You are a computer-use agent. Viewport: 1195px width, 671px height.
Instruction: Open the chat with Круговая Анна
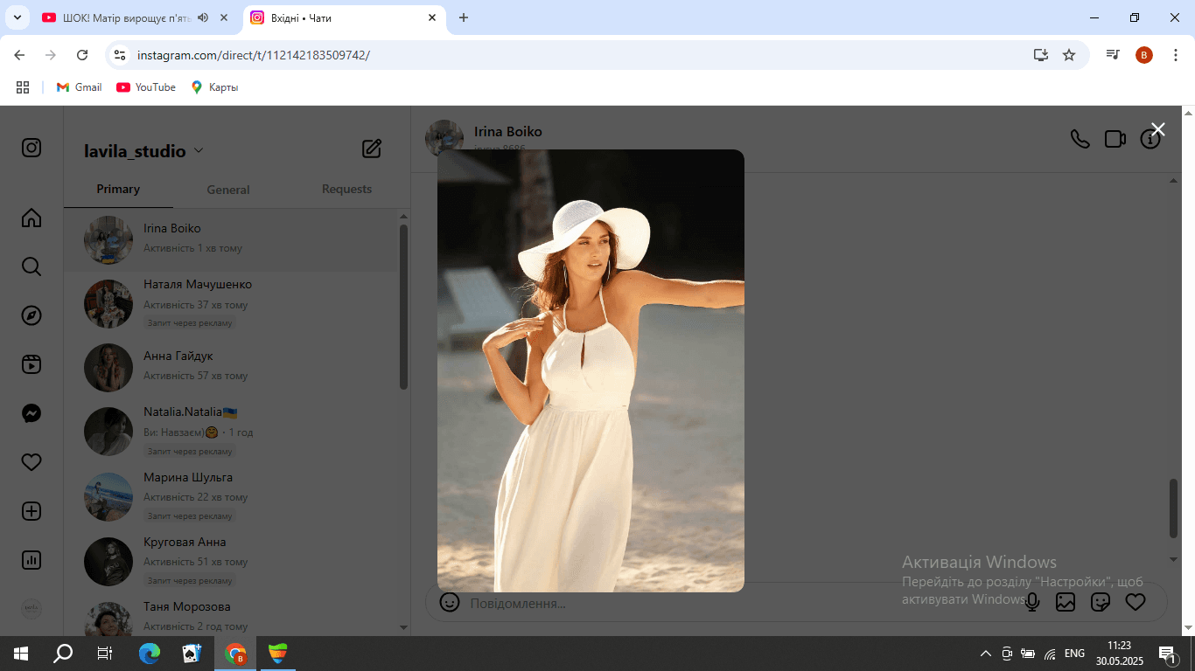tap(231, 561)
